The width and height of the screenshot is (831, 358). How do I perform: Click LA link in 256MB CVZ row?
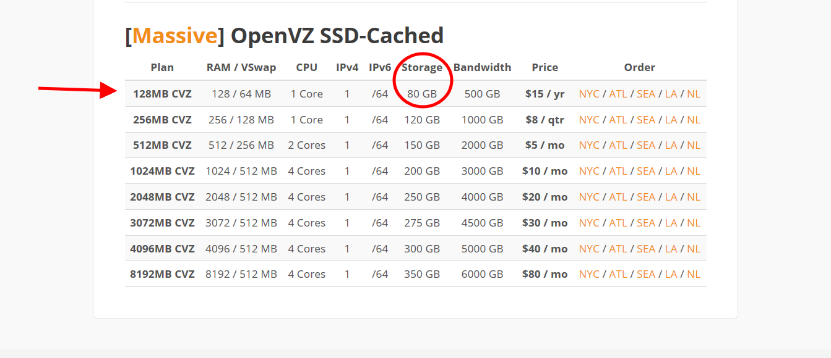click(x=671, y=120)
